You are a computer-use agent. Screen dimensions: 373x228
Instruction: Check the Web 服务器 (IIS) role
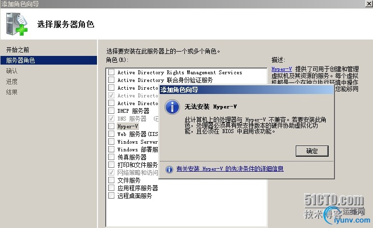(x=111, y=134)
